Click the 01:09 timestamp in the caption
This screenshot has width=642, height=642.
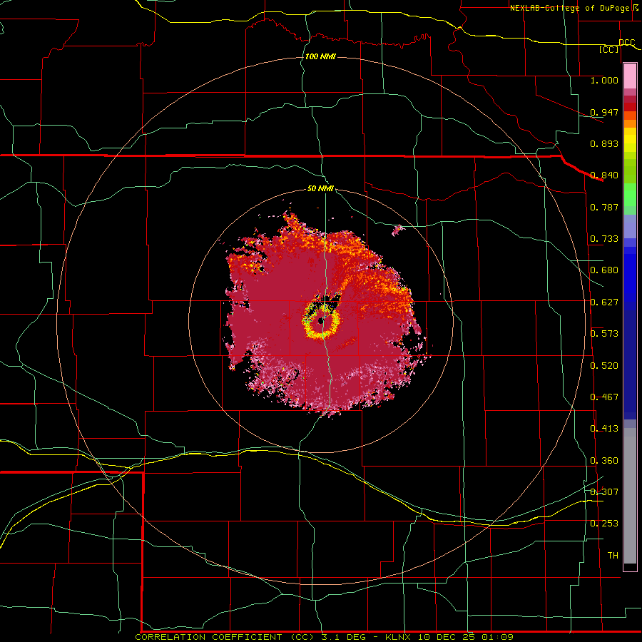(x=496, y=637)
